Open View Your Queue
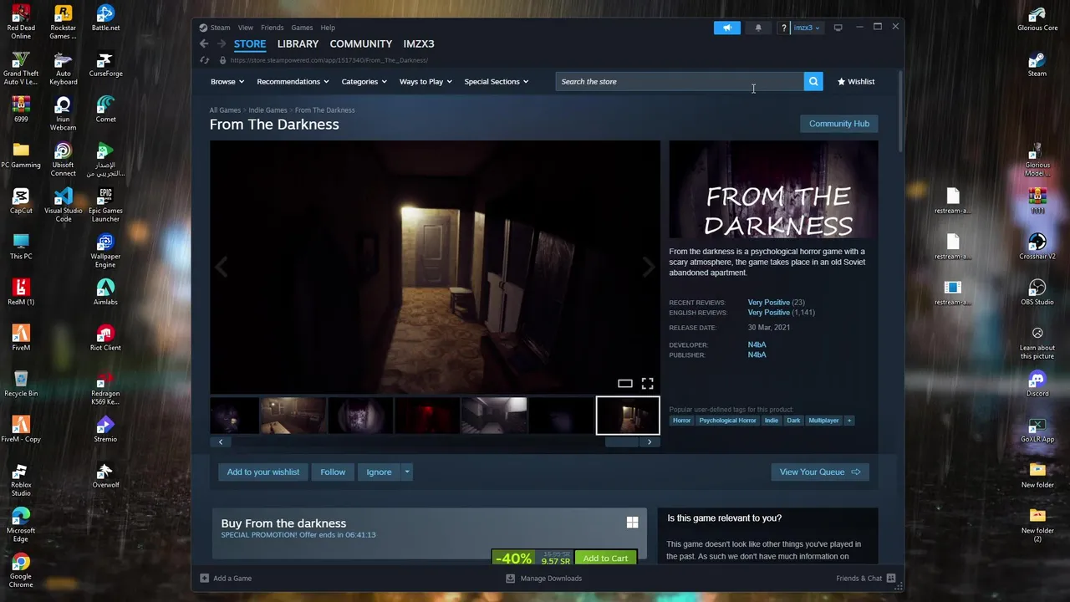 (x=819, y=472)
